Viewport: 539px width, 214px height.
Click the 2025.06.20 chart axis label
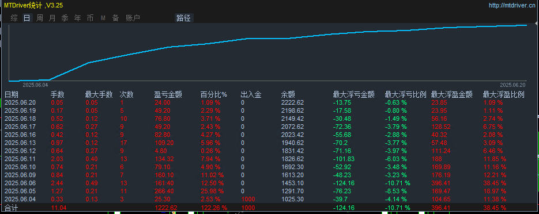[512, 85]
